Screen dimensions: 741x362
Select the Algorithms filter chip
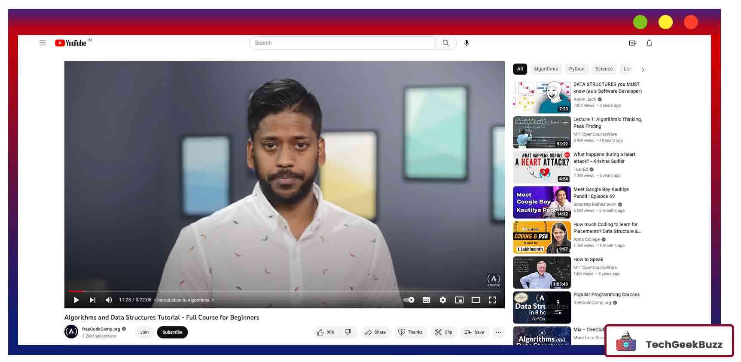(546, 69)
